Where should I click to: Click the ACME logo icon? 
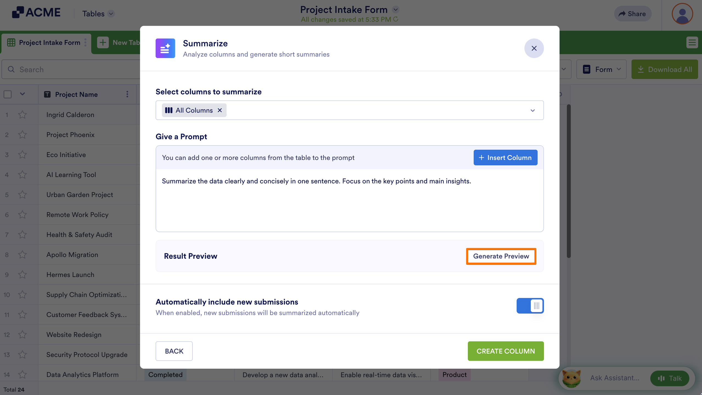18,12
